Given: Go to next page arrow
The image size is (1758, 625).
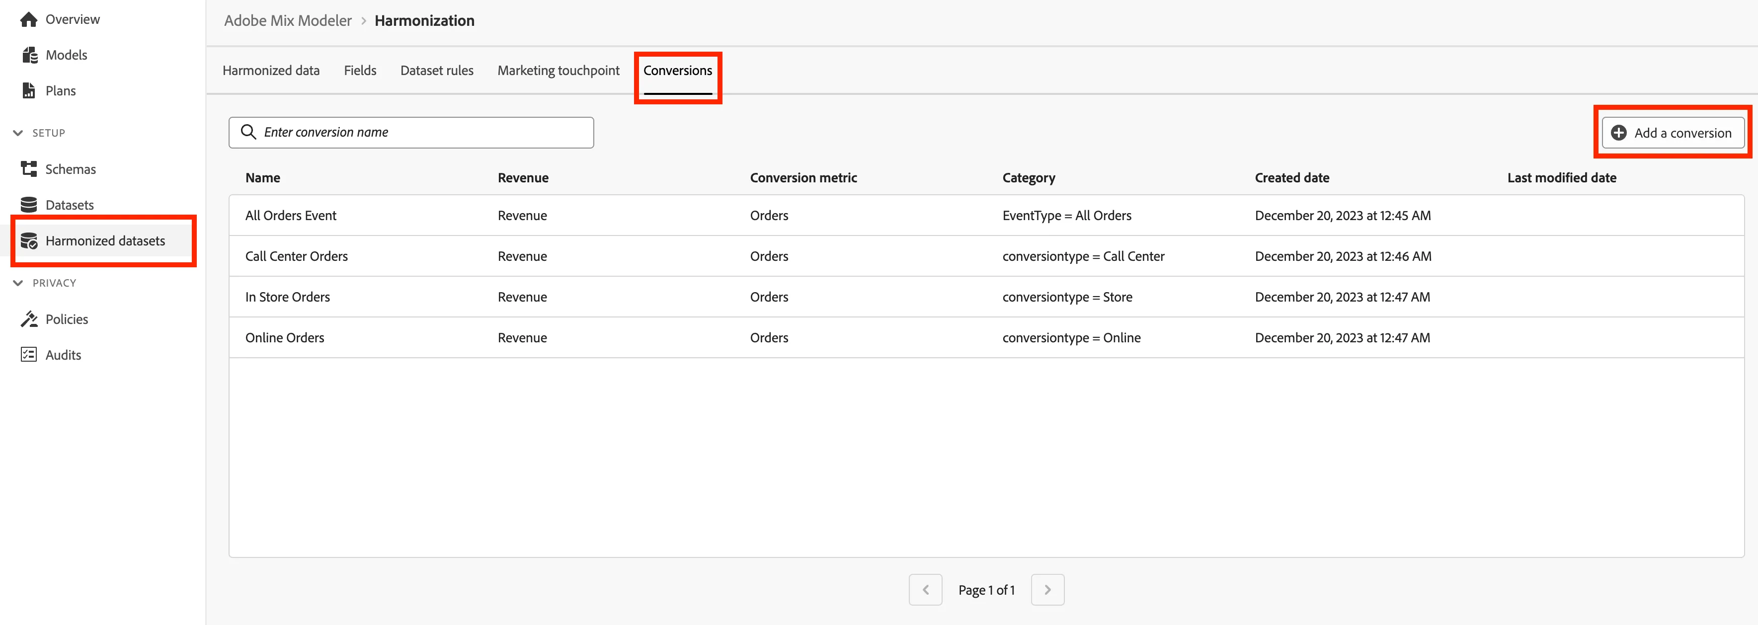Looking at the screenshot, I should (x=1047, y=590).
